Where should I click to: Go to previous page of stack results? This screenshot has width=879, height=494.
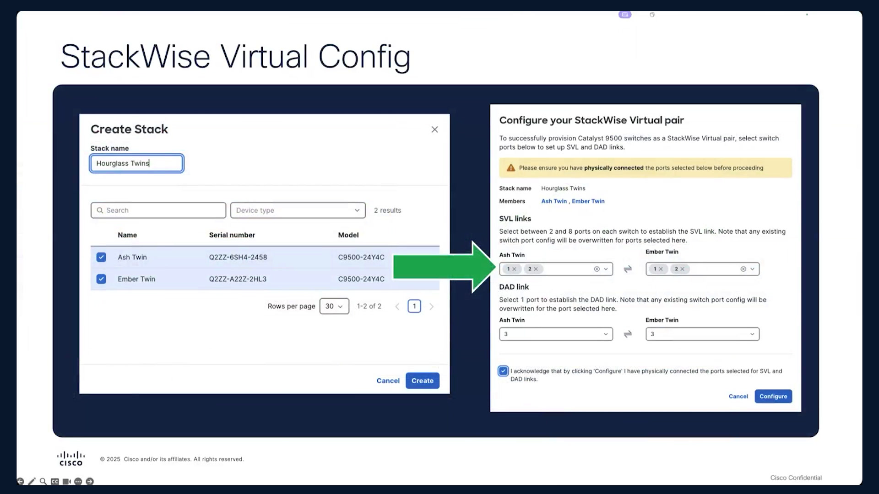click(x=397, y=306)
